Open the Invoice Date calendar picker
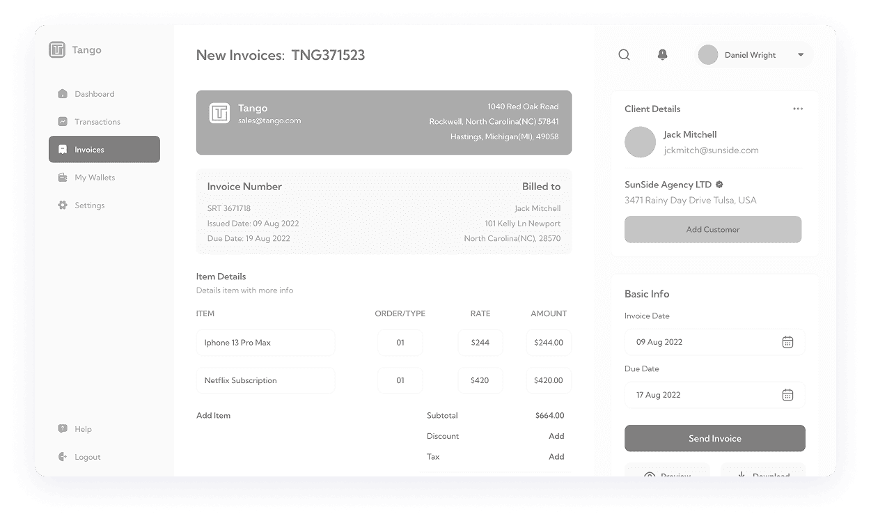This screenshot has width=871, height=521. point(787,342)
